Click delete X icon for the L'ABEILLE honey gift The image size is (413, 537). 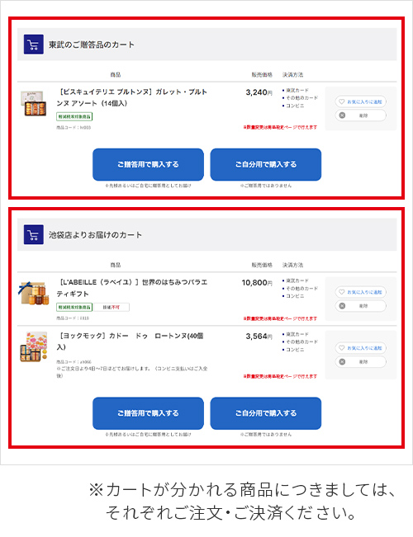point(342,306)
